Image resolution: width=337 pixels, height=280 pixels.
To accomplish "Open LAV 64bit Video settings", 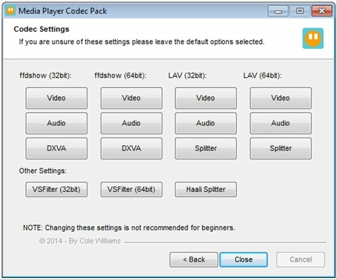I will [x=281, y=98].
